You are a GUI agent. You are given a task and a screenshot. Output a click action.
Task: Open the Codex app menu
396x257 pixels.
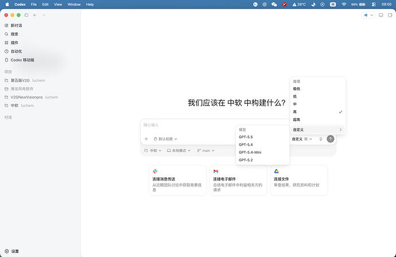coord(20,4)
